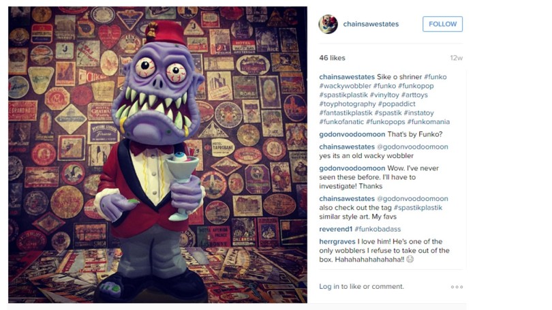Screen dimensions: 552x310
Task: Open the three-dot more options menu
Action: point(457,287)
